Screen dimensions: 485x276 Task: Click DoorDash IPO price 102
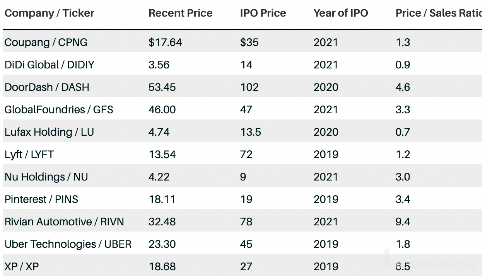point(249,87)
